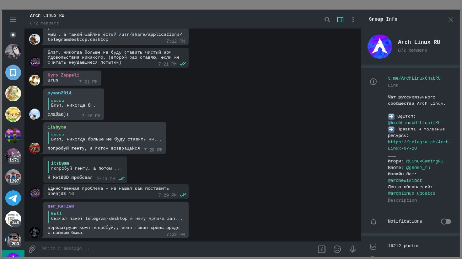Open chat with 1171 unread messages
Image resolution: width=462 pixels, height=259 pixels.
click(13, 156)
